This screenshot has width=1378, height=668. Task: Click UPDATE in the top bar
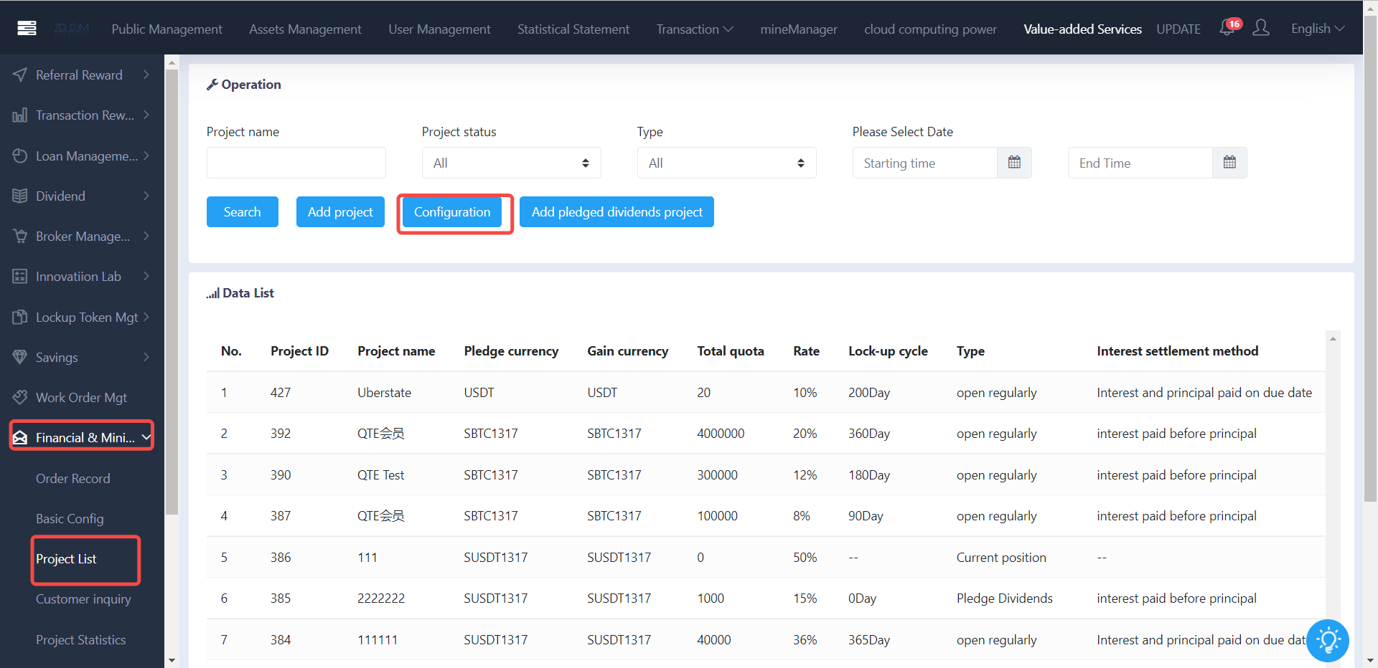tap(1178, 29)
